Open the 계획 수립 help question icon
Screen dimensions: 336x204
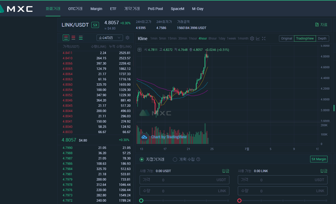point(198,159)
